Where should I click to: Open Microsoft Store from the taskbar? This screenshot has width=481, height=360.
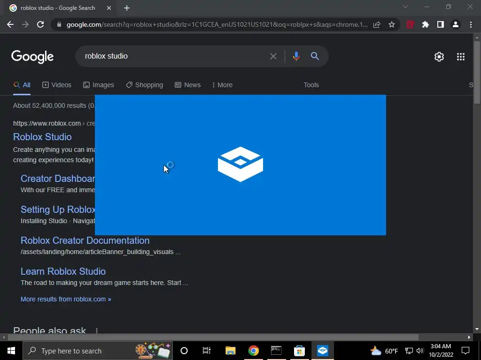[x=299, y=351]
